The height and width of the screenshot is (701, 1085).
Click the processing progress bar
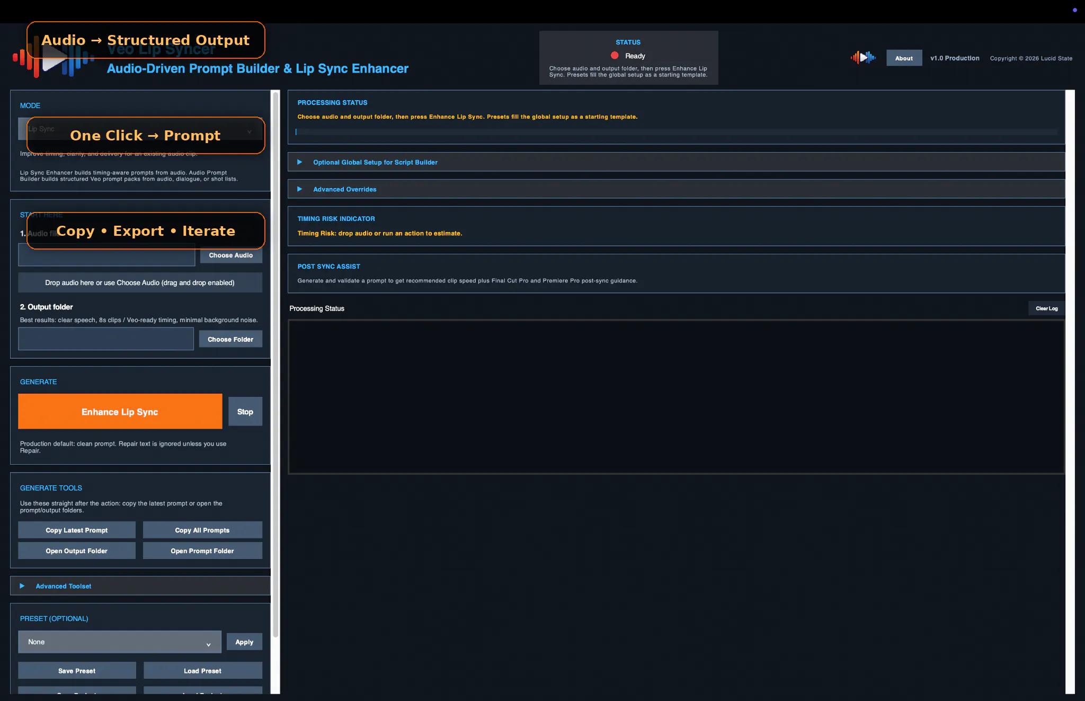point(677,131)
